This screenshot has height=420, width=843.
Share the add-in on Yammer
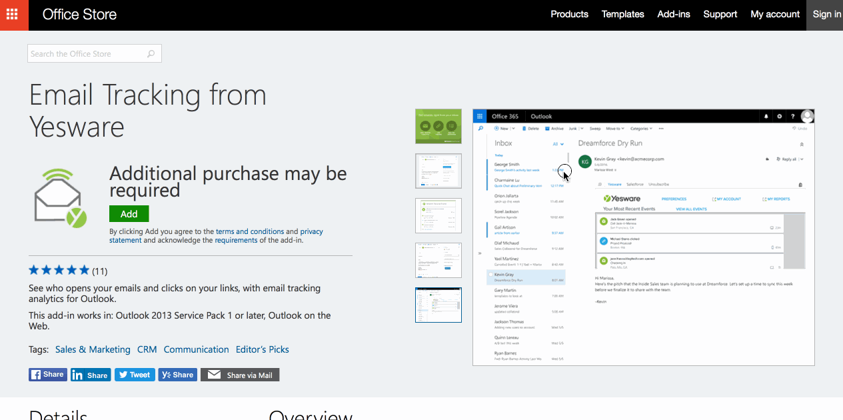tap(178, 375)
